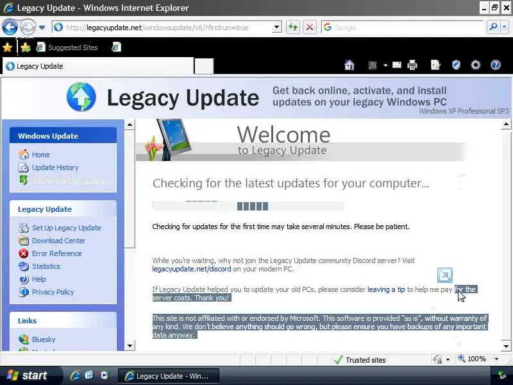Viewport: 513px width, 385px height.
Task: Click the Error Reference red X icon
Action: [x=24, y=253]
